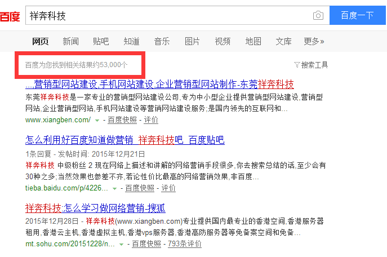Open the 营销型网站建设 东莞祥奔科技 result
Image resolution: width=387 pixels, height=257 pixels.
click(x=159, y=85)
